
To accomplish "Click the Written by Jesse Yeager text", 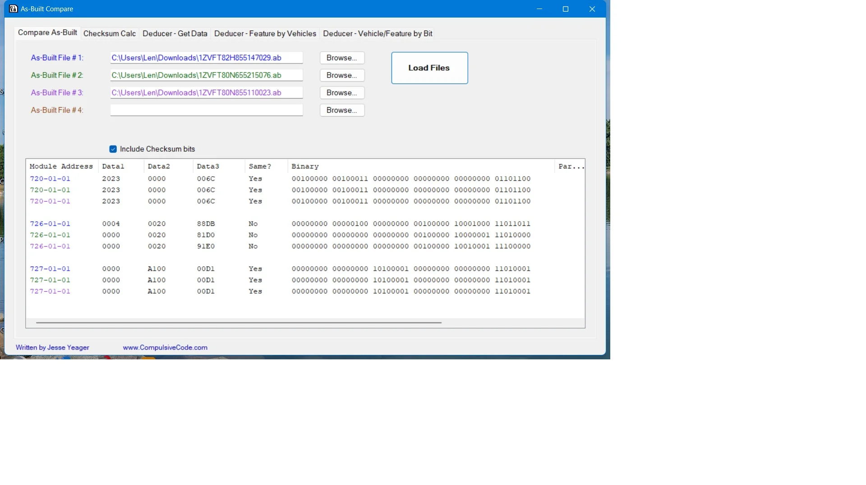I will [52, 348].
